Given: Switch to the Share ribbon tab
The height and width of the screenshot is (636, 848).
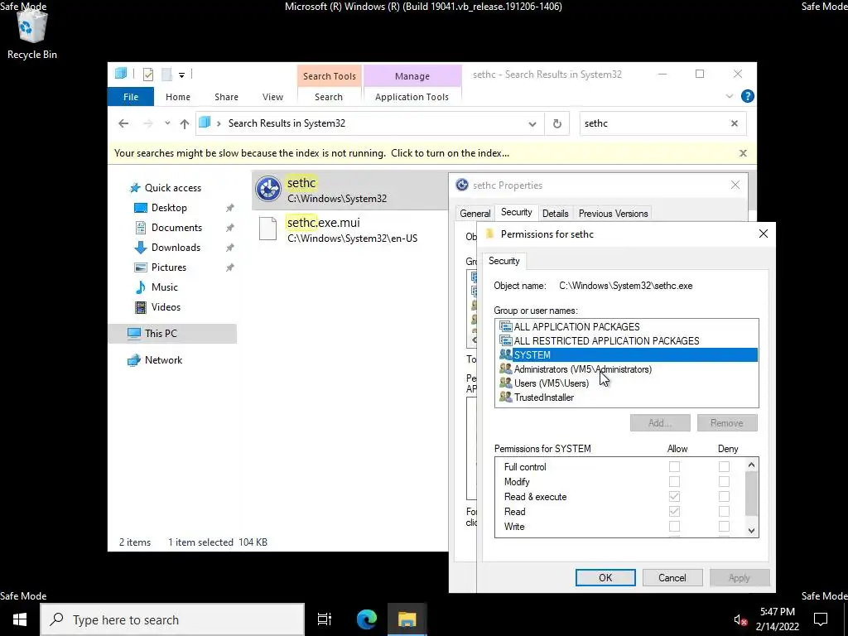Looking at the screenshot, I should pos(226,97).
